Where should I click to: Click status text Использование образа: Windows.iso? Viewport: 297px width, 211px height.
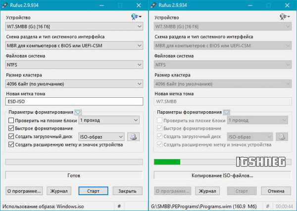tap(43, 206)
